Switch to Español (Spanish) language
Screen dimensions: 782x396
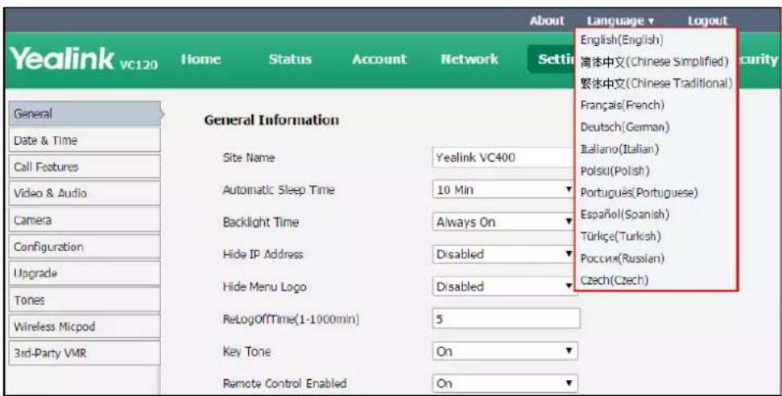click(x=624, y=214)
